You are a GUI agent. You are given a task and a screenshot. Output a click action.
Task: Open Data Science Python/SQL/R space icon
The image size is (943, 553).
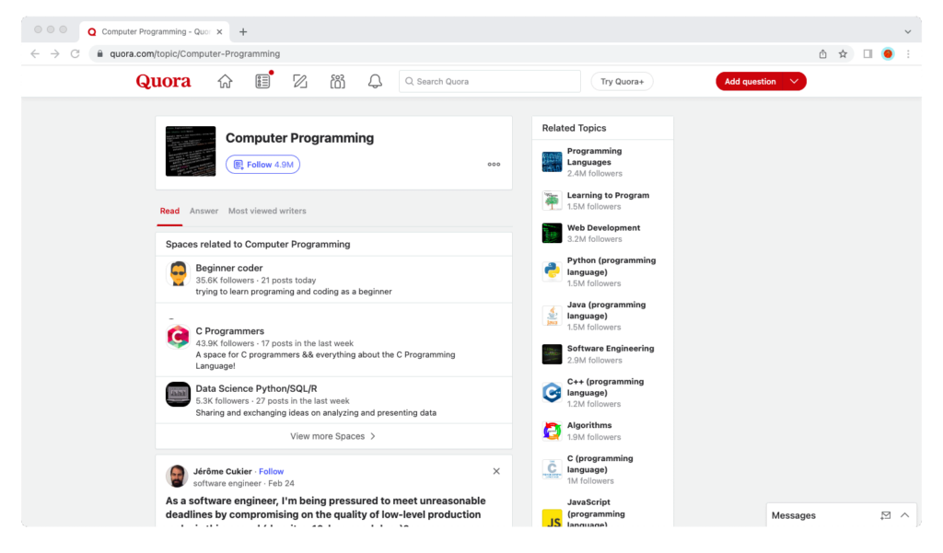pos(178,395)
